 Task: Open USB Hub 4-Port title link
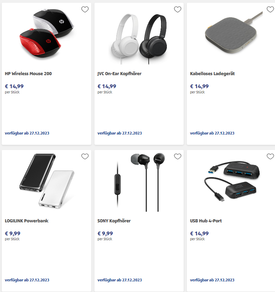click(206, 221)
